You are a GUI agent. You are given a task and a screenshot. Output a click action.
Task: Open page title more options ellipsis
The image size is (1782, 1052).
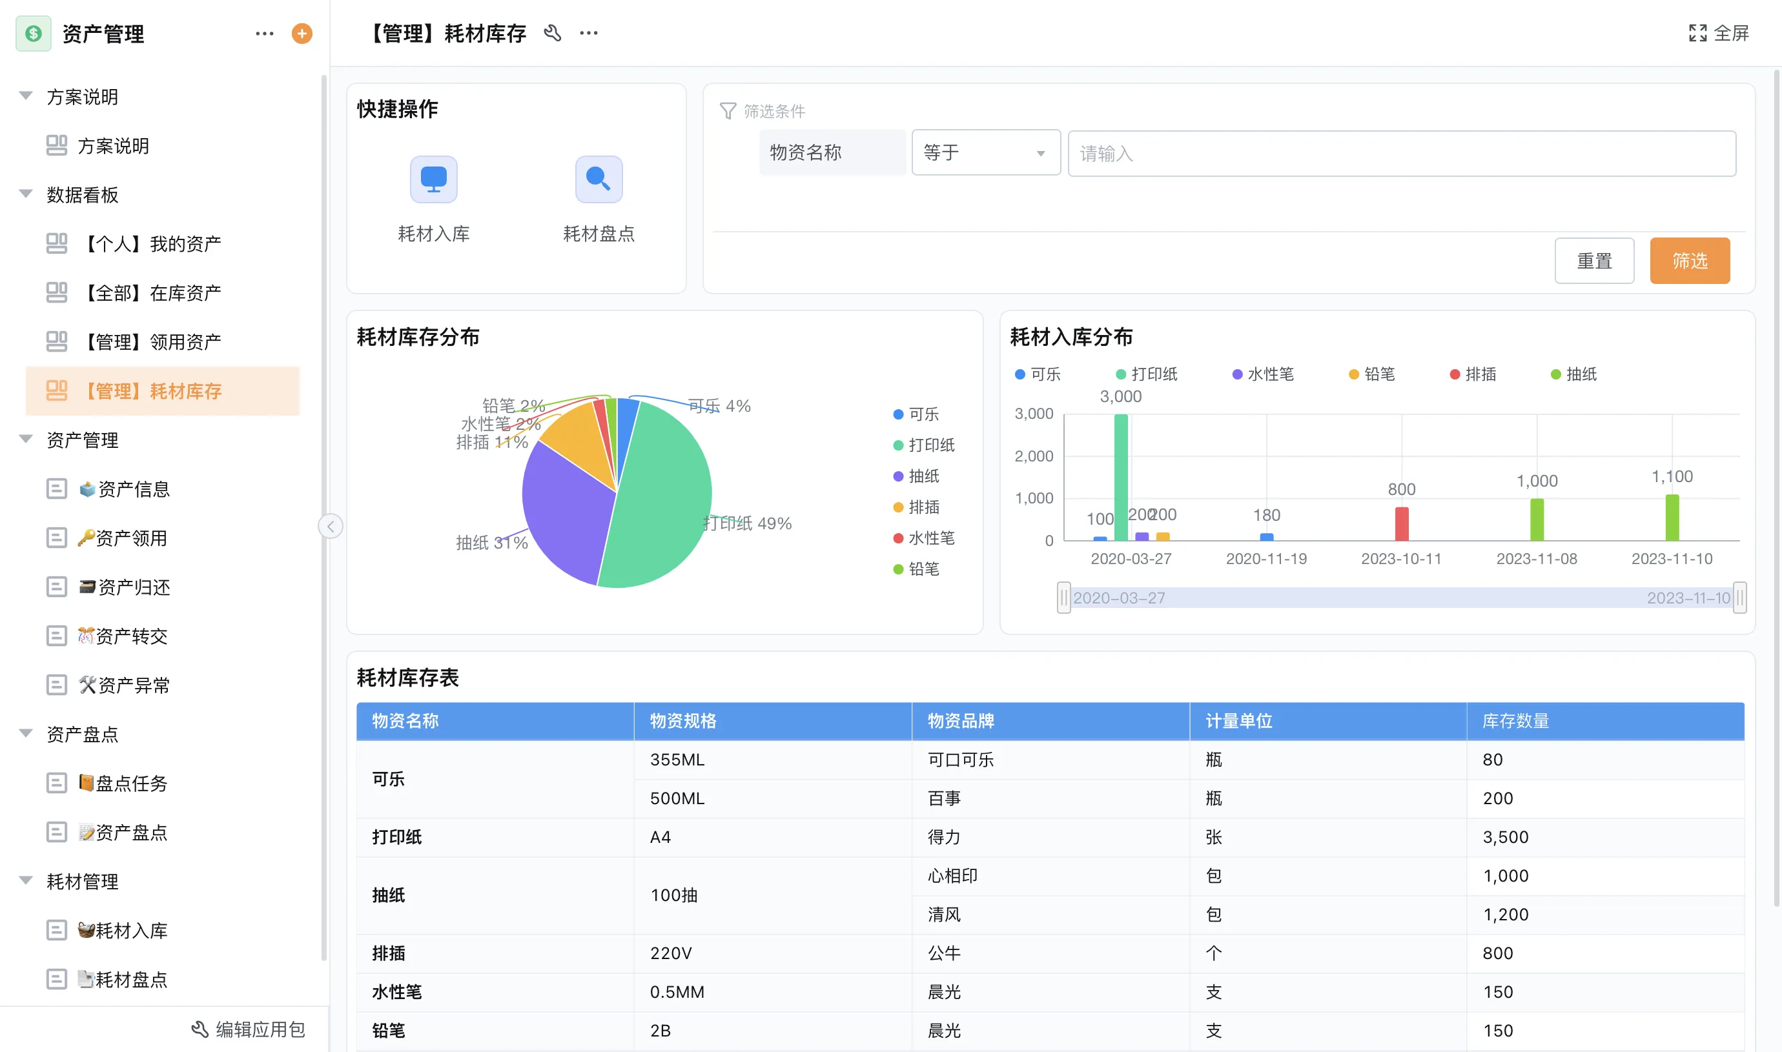[x=589, y=34]
